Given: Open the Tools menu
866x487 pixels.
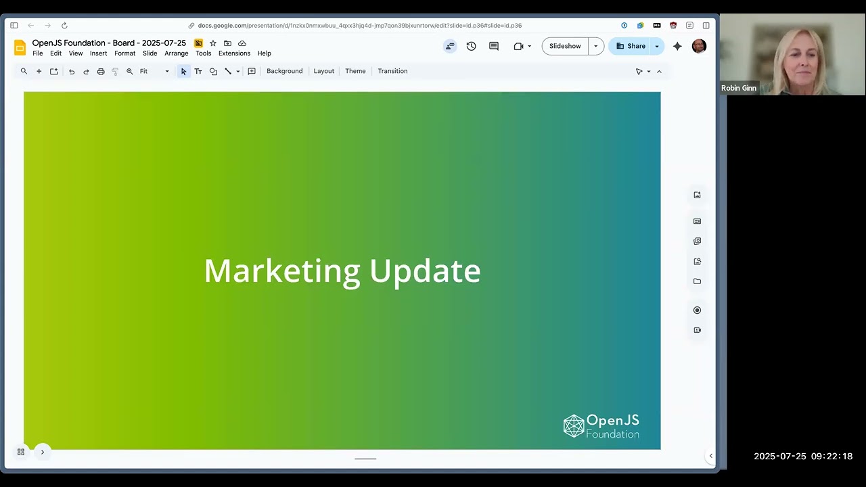Looking at the screenshot, I should pyautogui.click(x=203, y=53).
